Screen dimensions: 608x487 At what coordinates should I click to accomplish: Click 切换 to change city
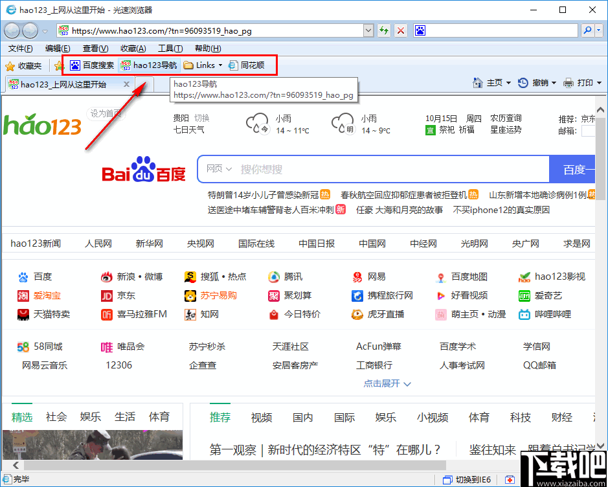(x=201, y=118)
